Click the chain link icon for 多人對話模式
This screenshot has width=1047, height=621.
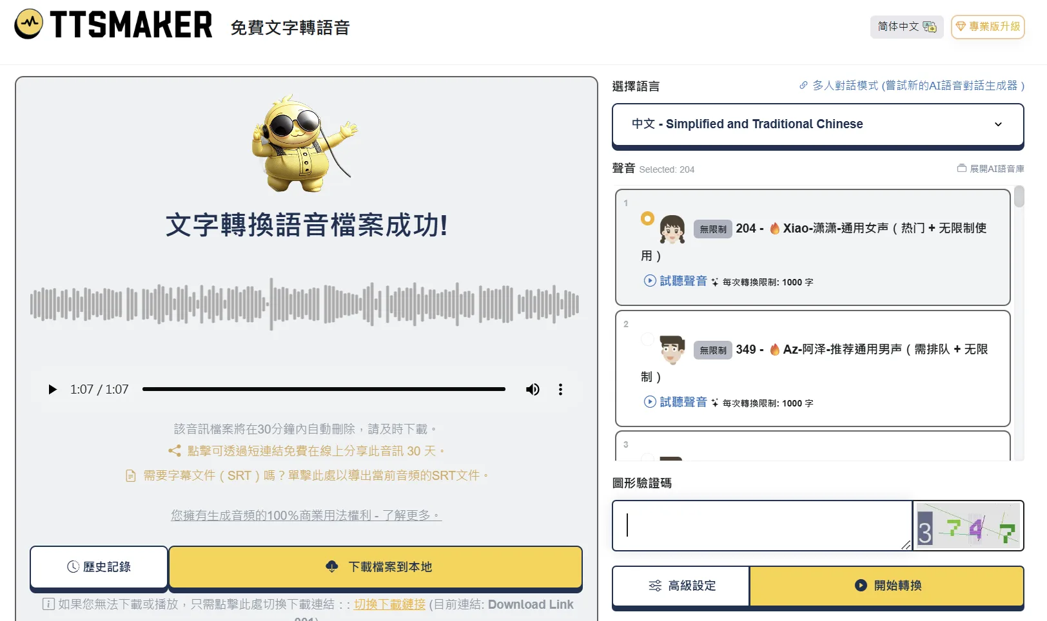coord(803,85)
